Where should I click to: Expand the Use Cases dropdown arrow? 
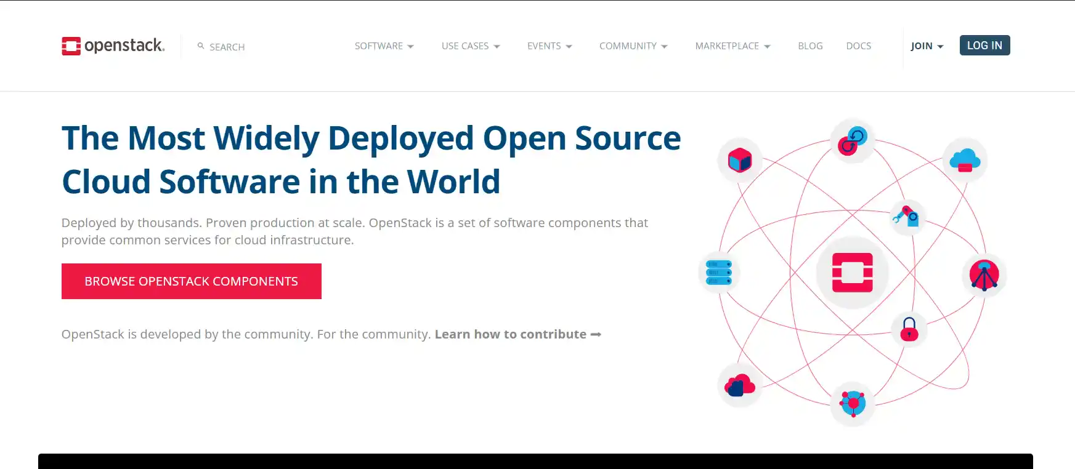(497, 47)
